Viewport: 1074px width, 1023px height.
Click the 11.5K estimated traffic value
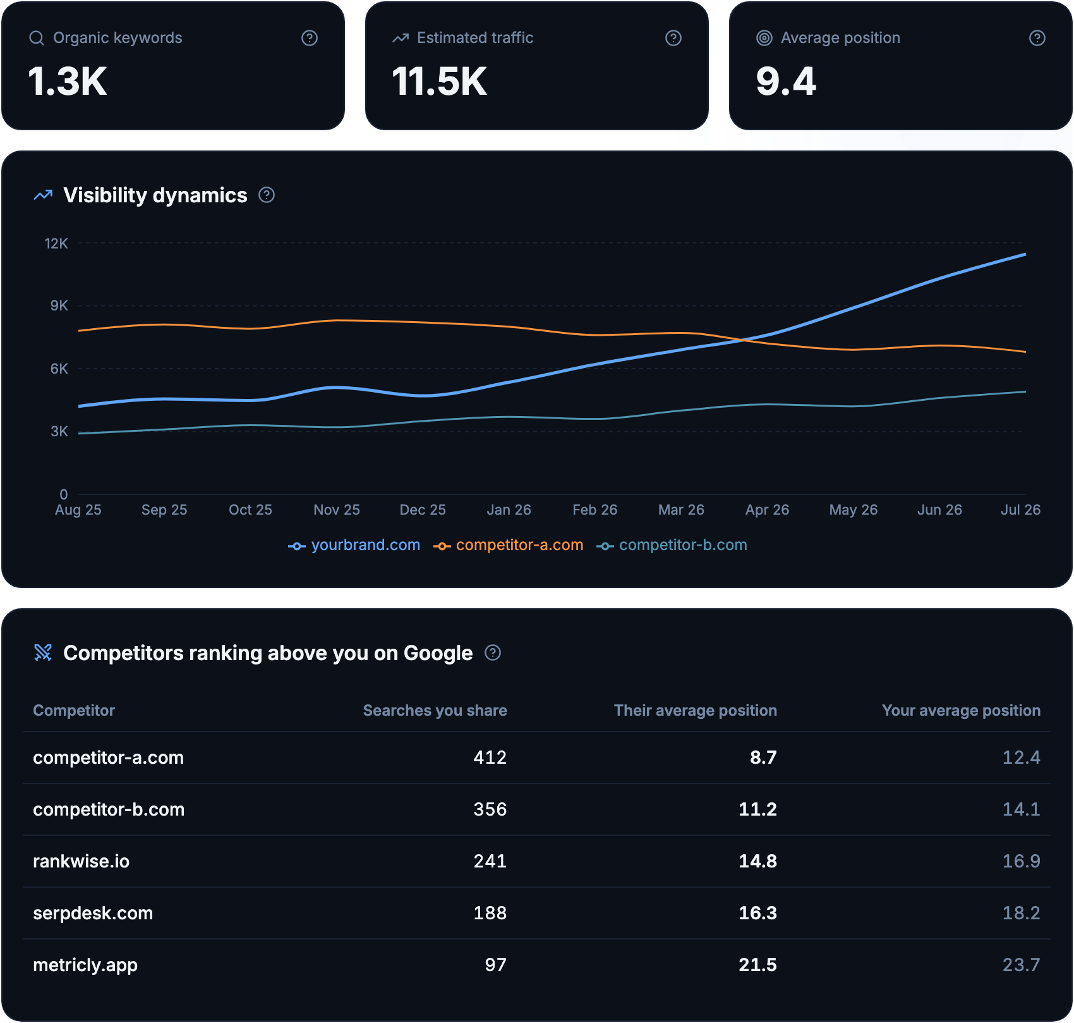point(440,82)
